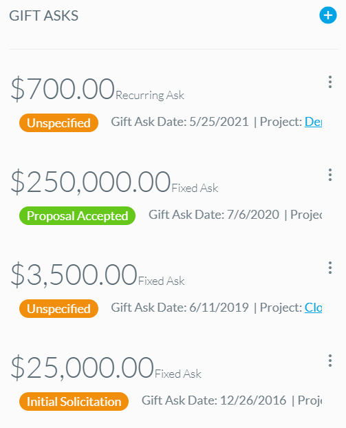Open project link on 5/25/2021 gift ask
This screenshot has width=346, height=428.
coord(313,122)
